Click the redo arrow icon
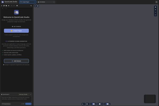This screenshot has width=159, height=106. tap(14, 6)
